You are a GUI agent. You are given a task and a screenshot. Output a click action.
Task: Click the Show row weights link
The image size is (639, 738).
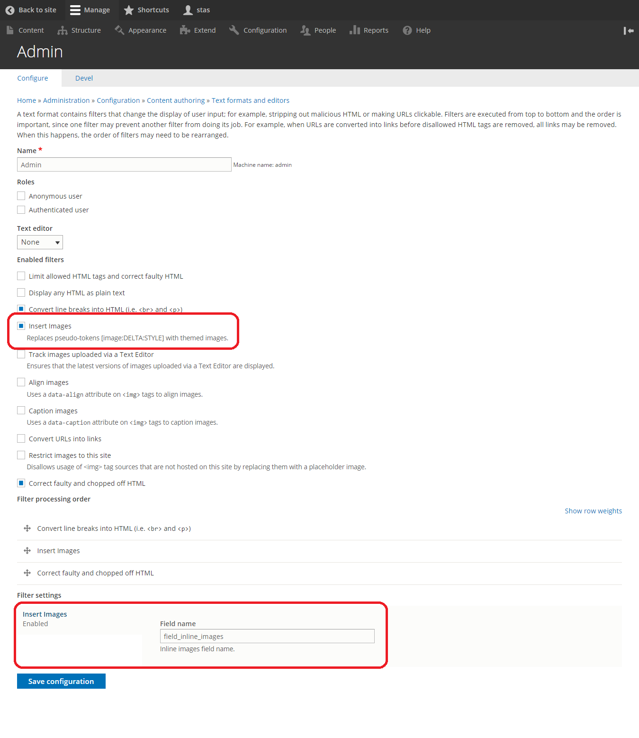point(593,511)
